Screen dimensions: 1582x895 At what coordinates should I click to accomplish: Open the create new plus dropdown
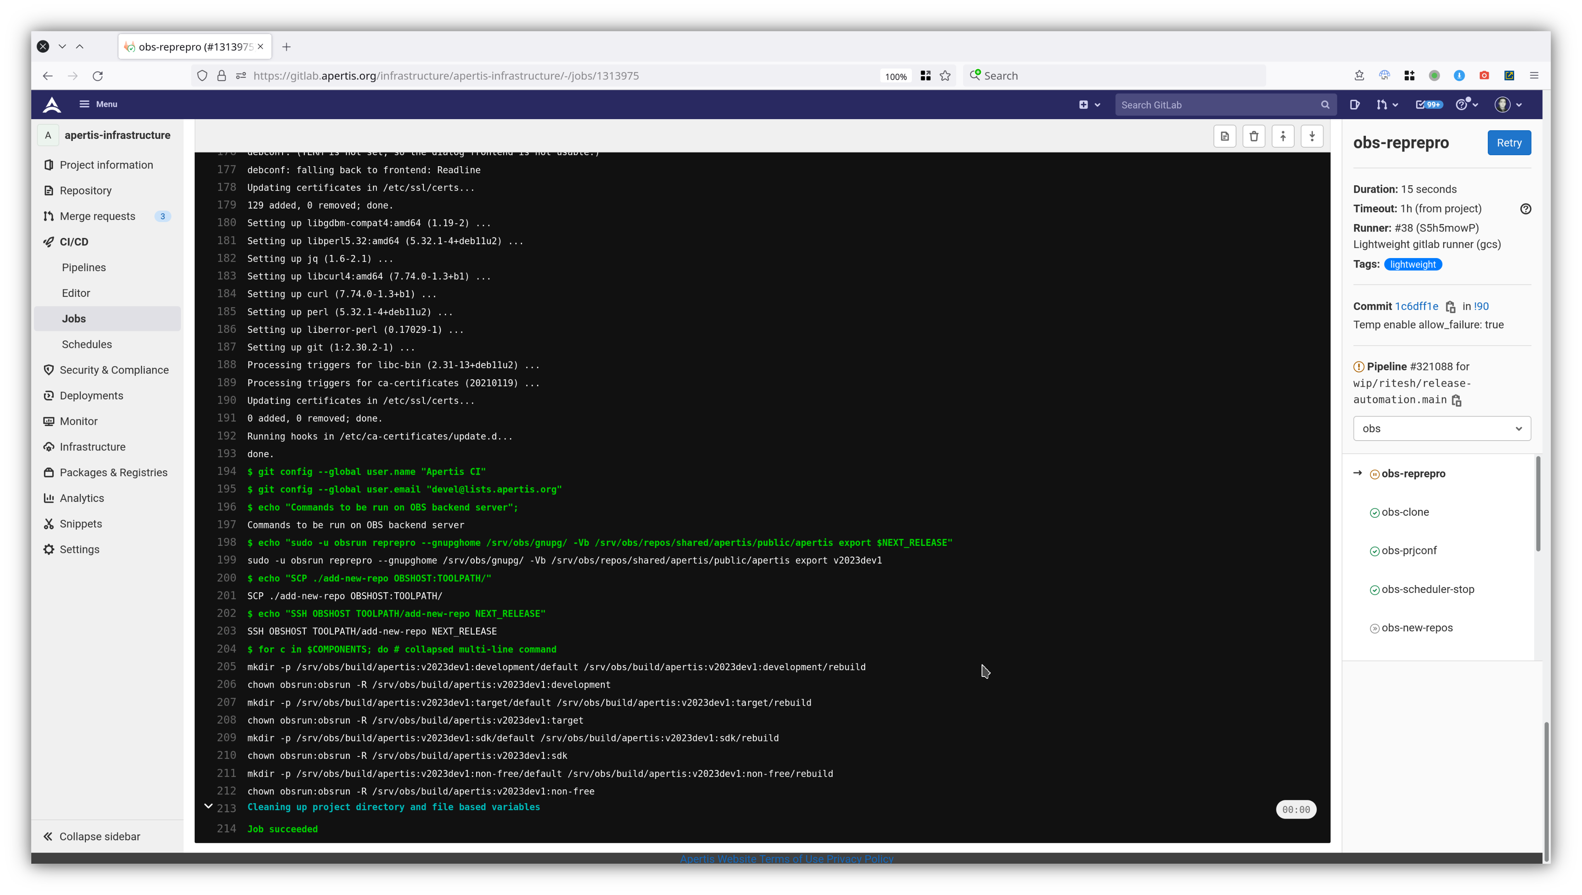click(x=1088, y=105)
